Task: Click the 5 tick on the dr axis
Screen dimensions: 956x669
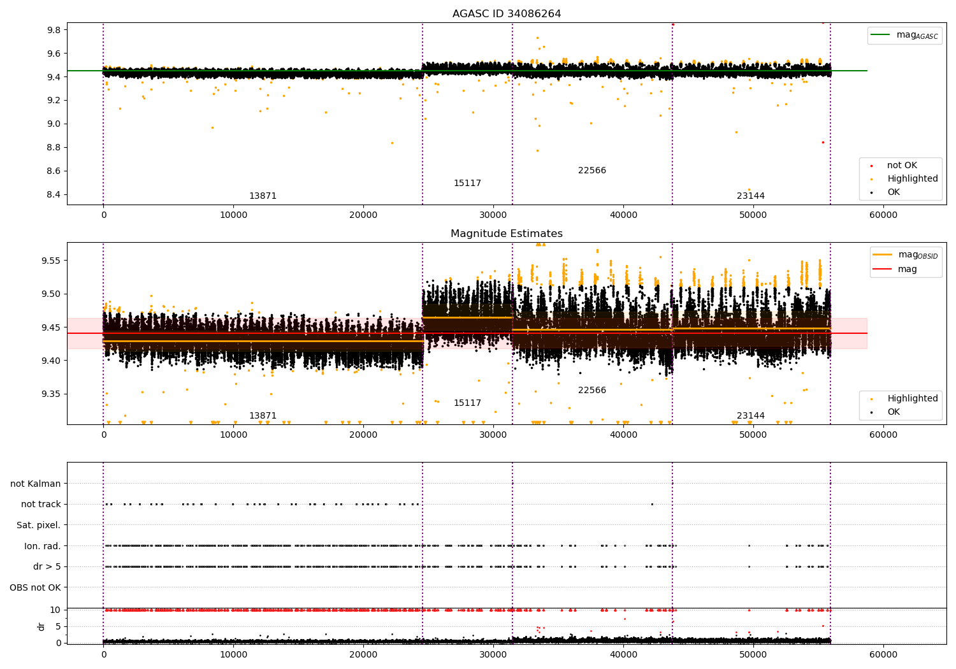Action: (58, 626)
